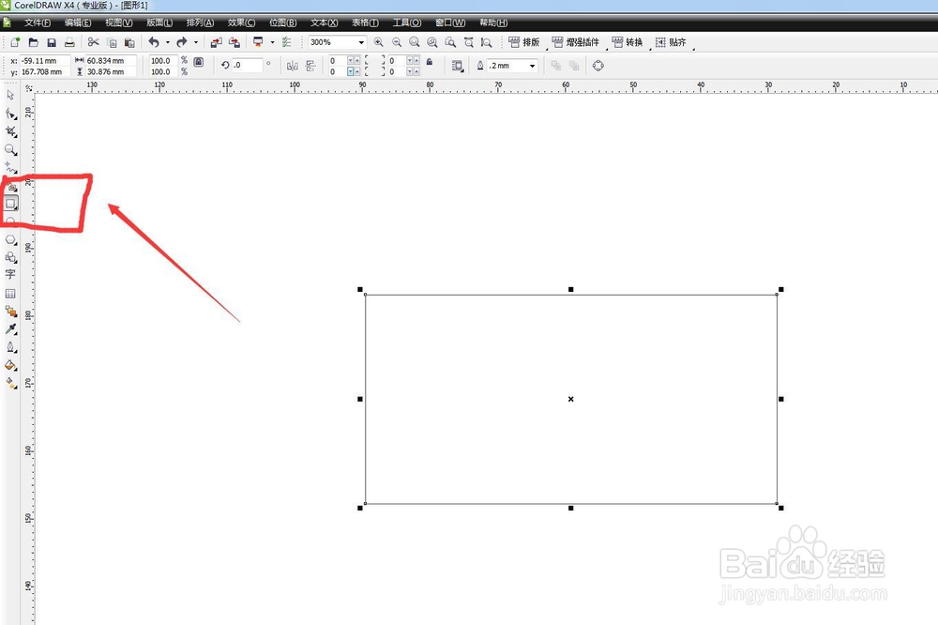This screenshot has height=625, width=938.
Task: Open the 位图(B) menu
Action: pos(282,23)
